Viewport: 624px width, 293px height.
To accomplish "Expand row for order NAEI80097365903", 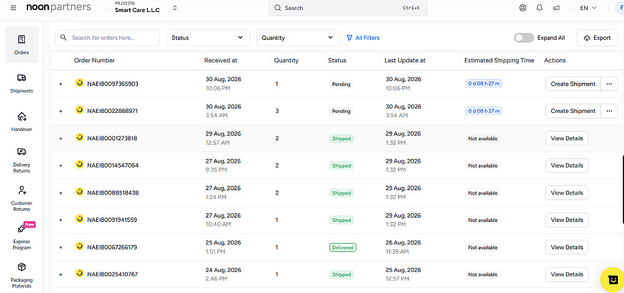I will click(61, 84).
